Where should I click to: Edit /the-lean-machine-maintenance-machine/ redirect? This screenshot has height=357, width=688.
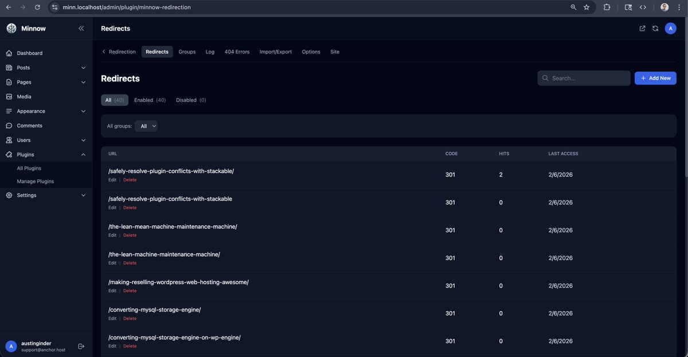pyautogui.click(x=112, y=263)
